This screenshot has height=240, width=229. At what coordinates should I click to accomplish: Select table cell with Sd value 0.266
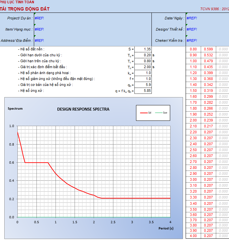tap(208, 109)
